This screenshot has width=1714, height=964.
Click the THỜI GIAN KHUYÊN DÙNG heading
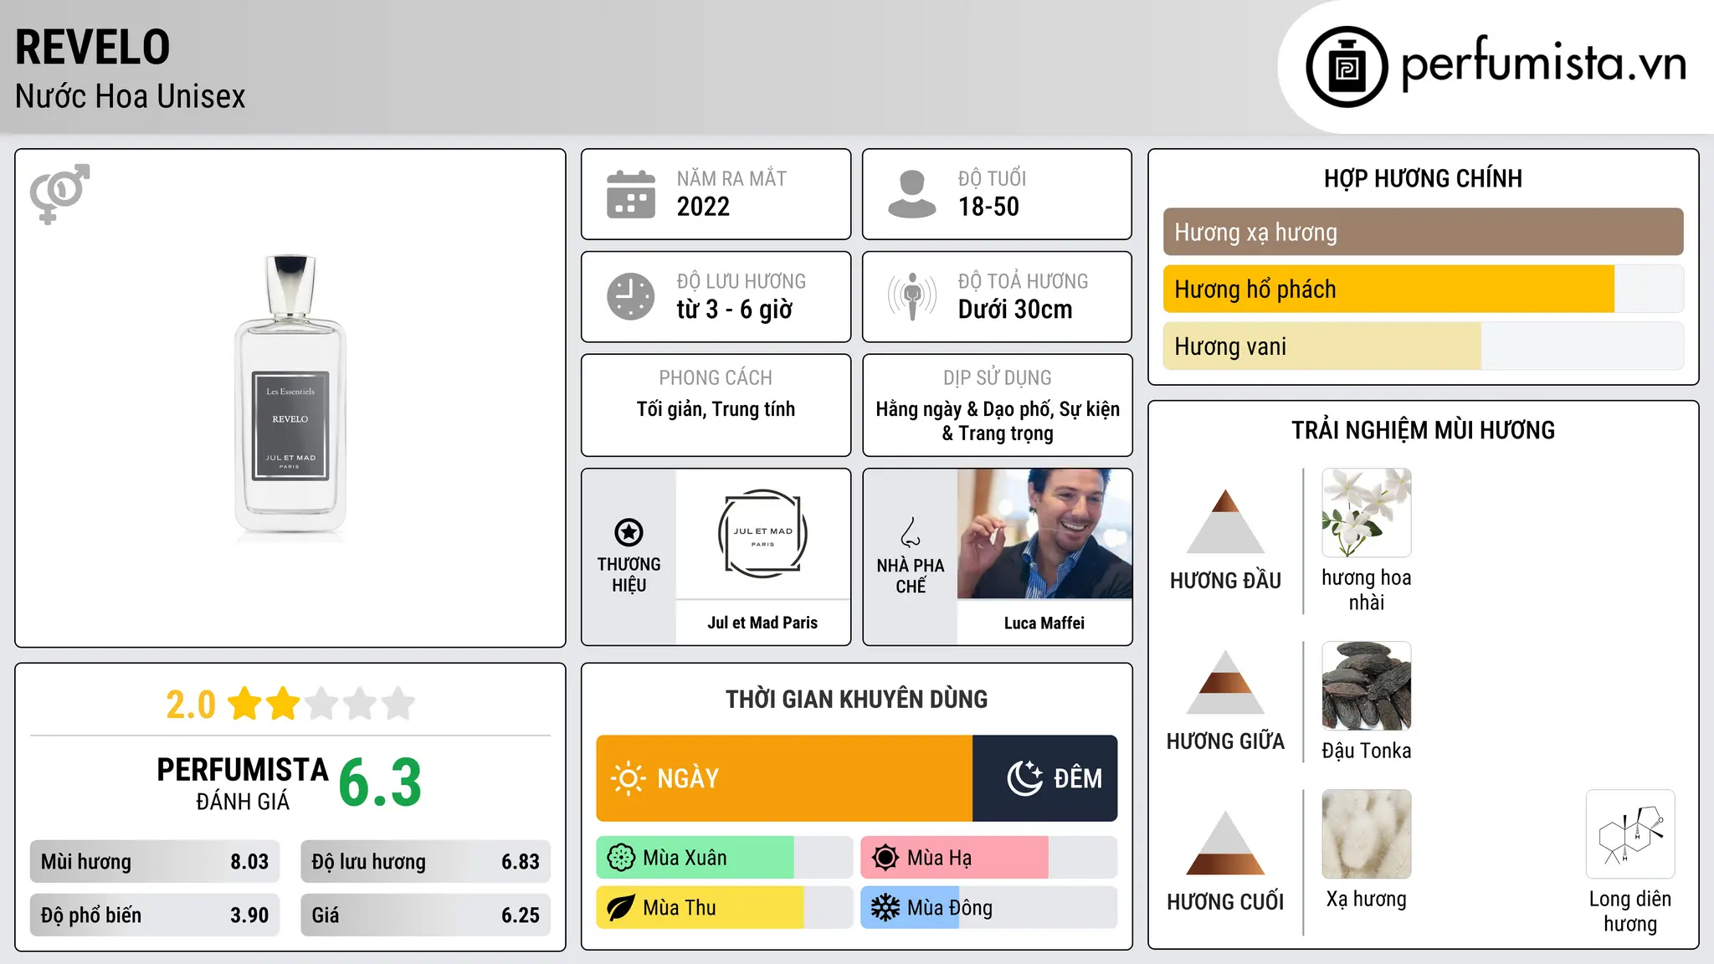click(x=856, y=699)
